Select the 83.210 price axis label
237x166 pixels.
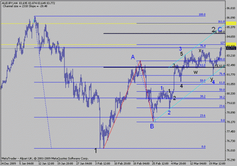(x=231, y=56)
